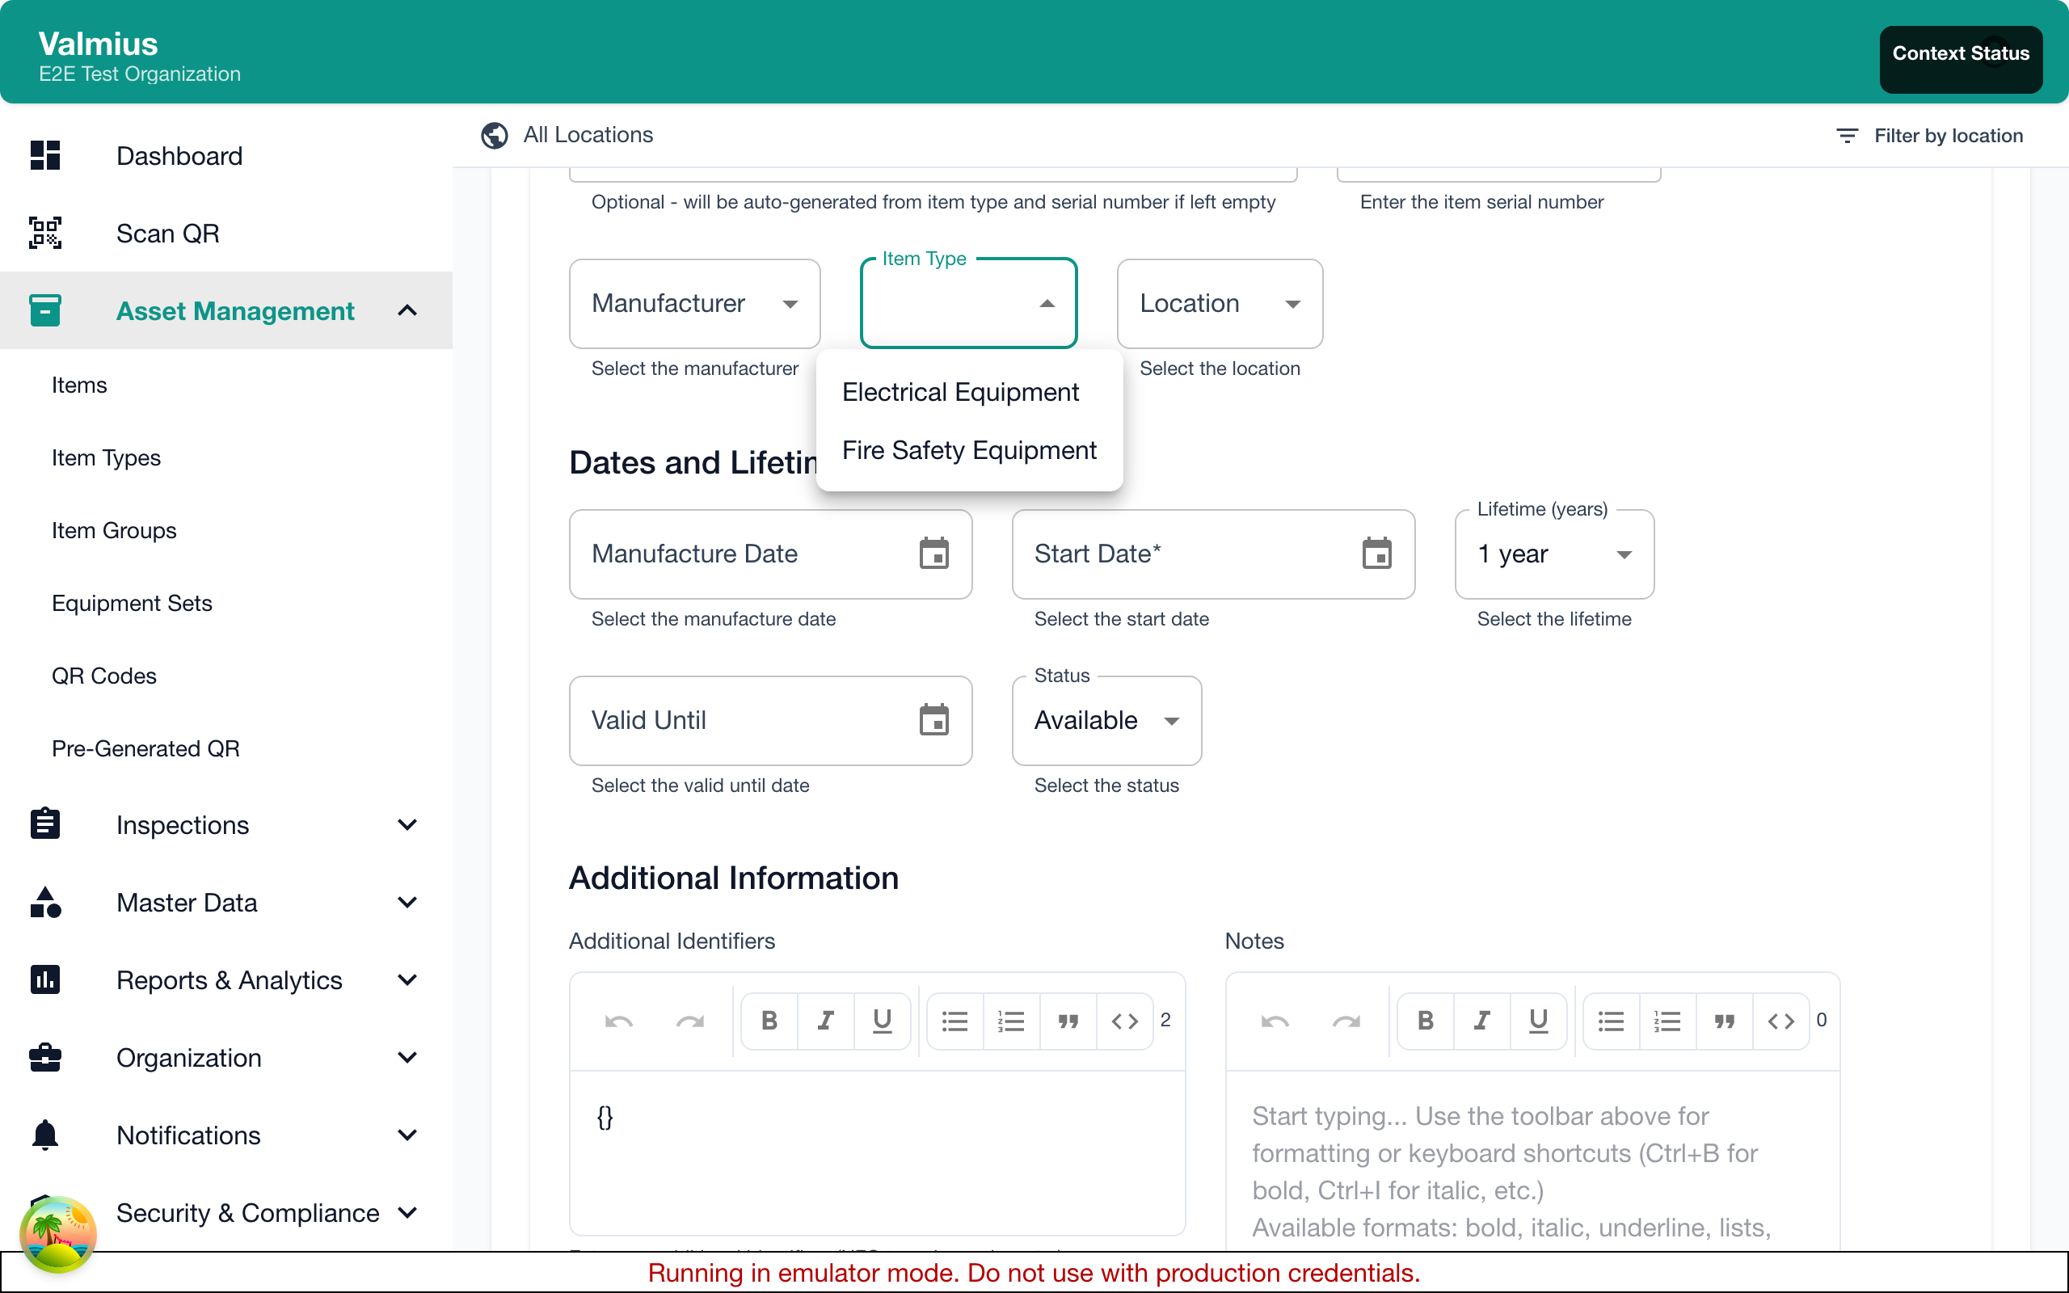Open the Manufacture Date calendar picker
Screen dimensions: 2069x1293
(x=933, y=554)
